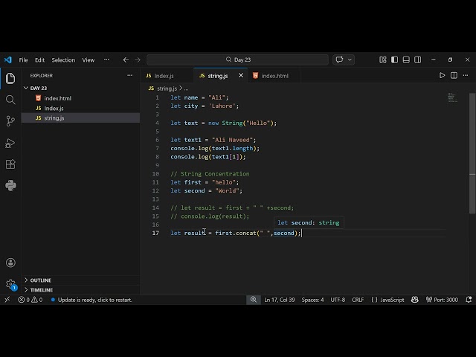Click the Day 23 search box
The image size is (476, 357).
tap(237, 59)
